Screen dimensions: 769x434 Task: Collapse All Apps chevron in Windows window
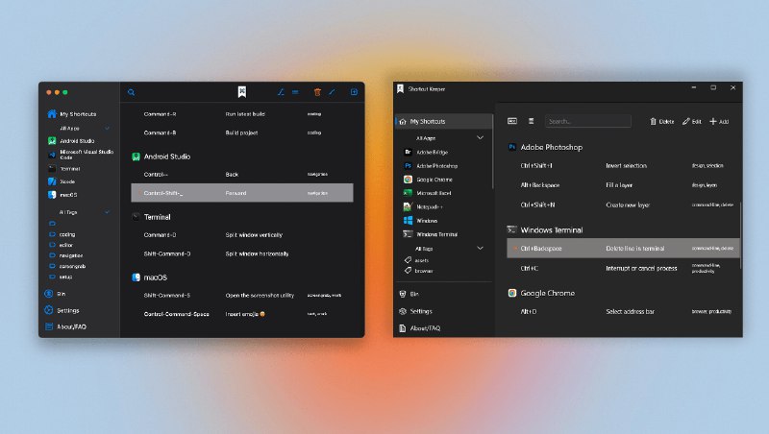[x=480, y=138]
